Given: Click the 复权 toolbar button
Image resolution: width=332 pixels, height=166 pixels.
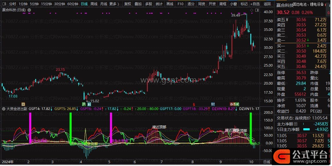Looking at the screenshot, I should (x=128, y=4).
